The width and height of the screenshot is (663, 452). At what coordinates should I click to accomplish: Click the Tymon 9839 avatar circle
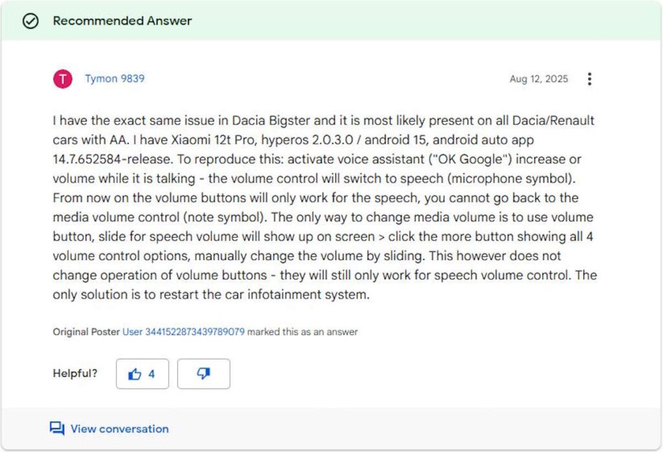tap(63, 79)
